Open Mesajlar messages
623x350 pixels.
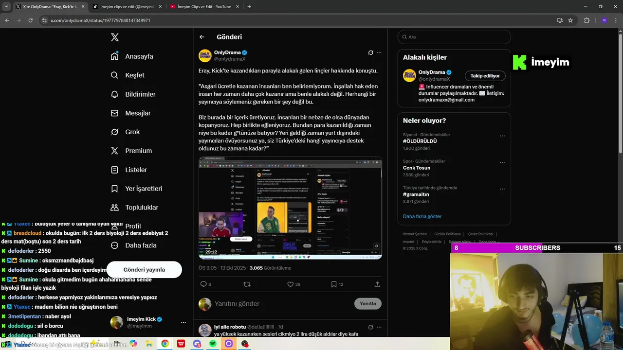tap(130, 113)
